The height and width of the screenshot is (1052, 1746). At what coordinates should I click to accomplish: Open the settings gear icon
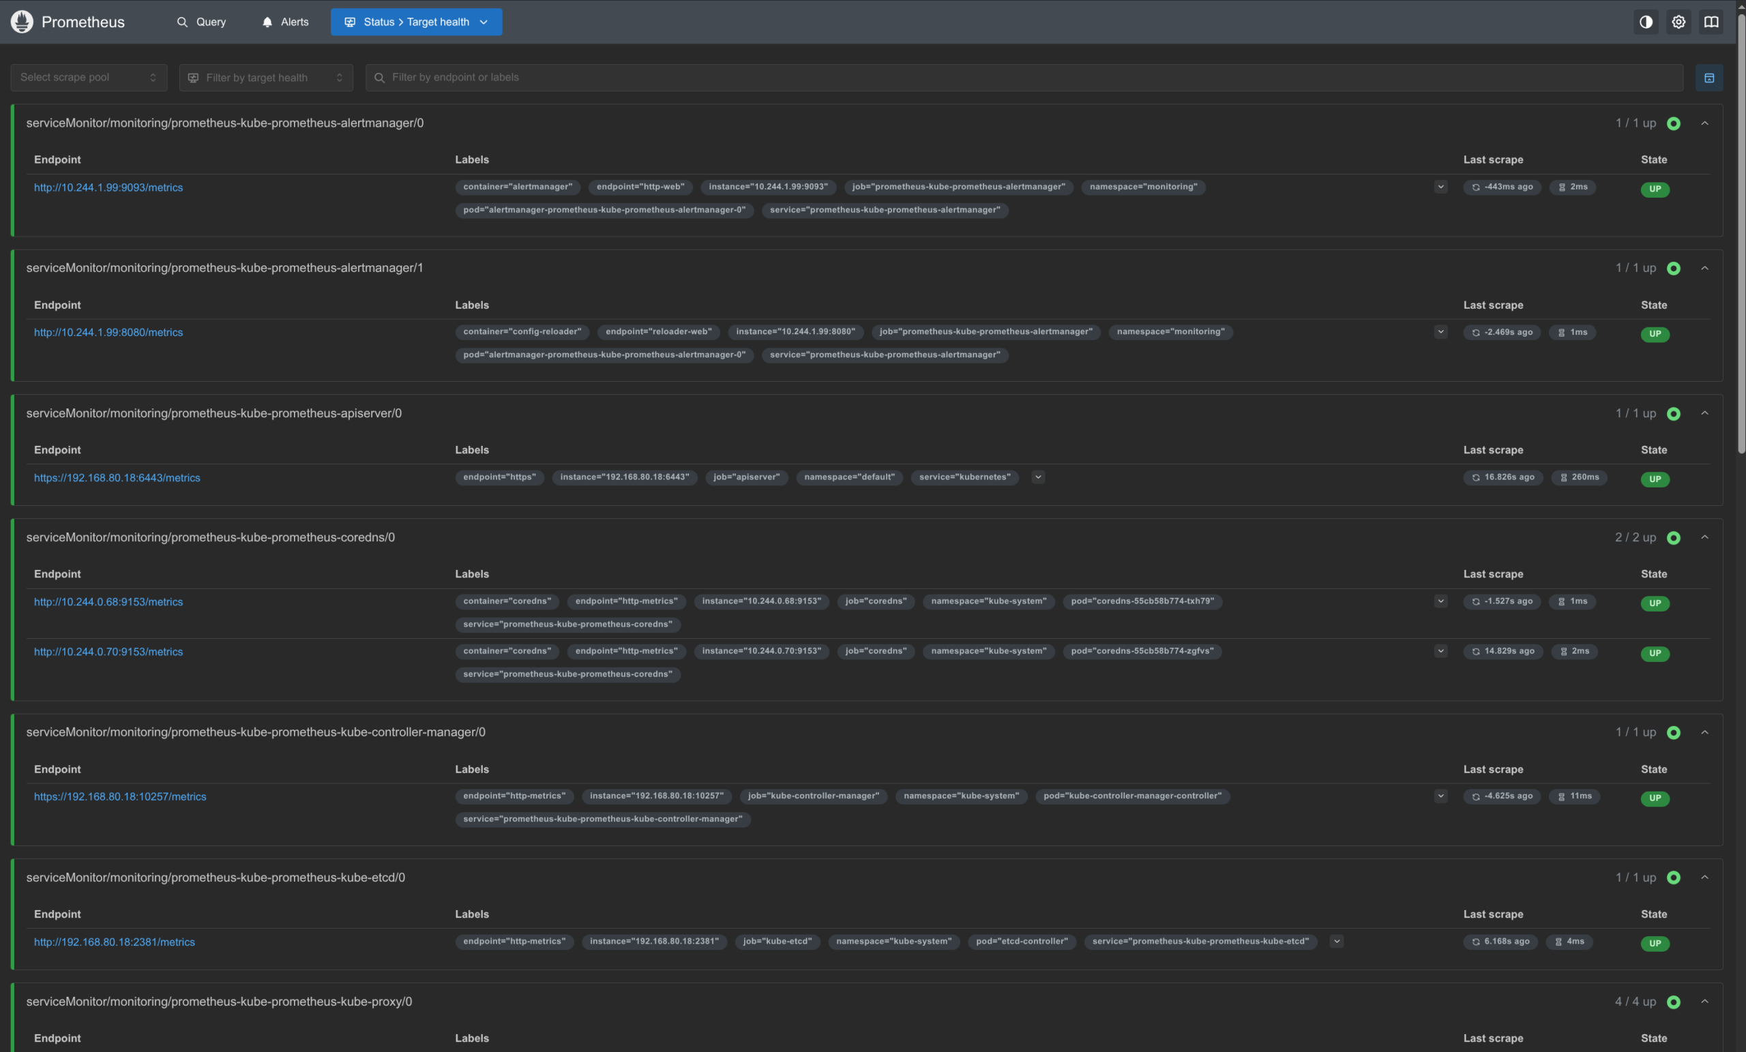tap(1678, 22)
